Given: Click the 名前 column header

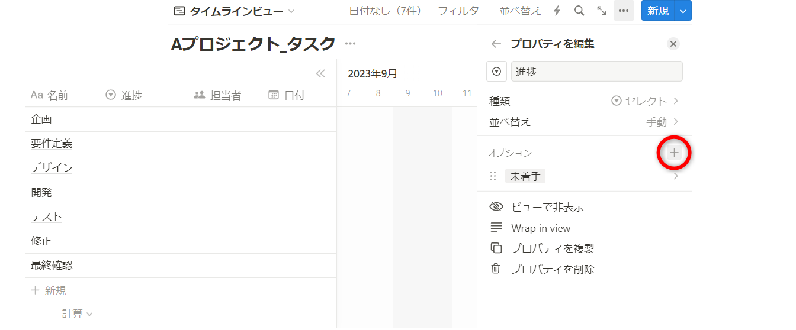Looking at the screenshot, I should (49, 95).
